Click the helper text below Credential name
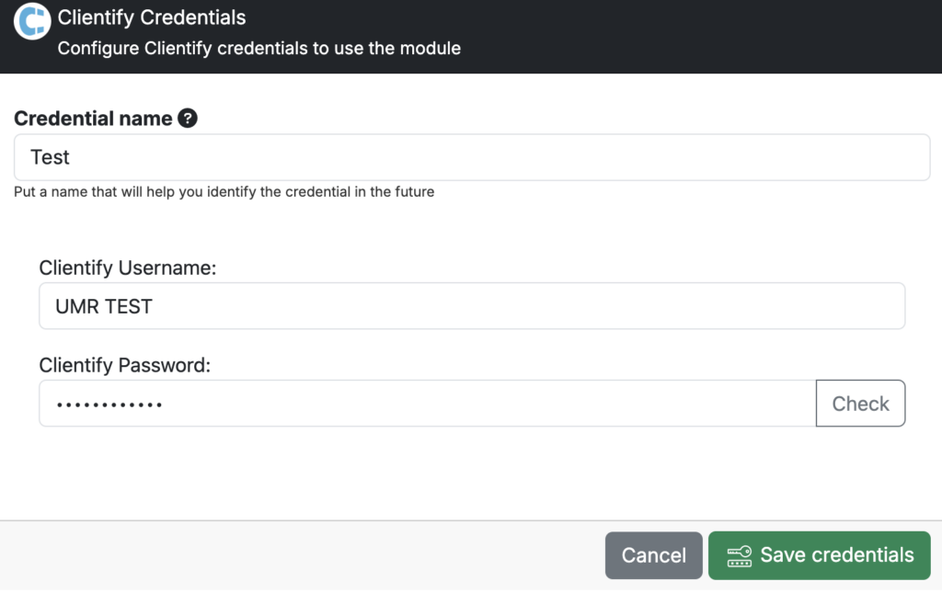This screenshot has height=593, width=942. 224,192
